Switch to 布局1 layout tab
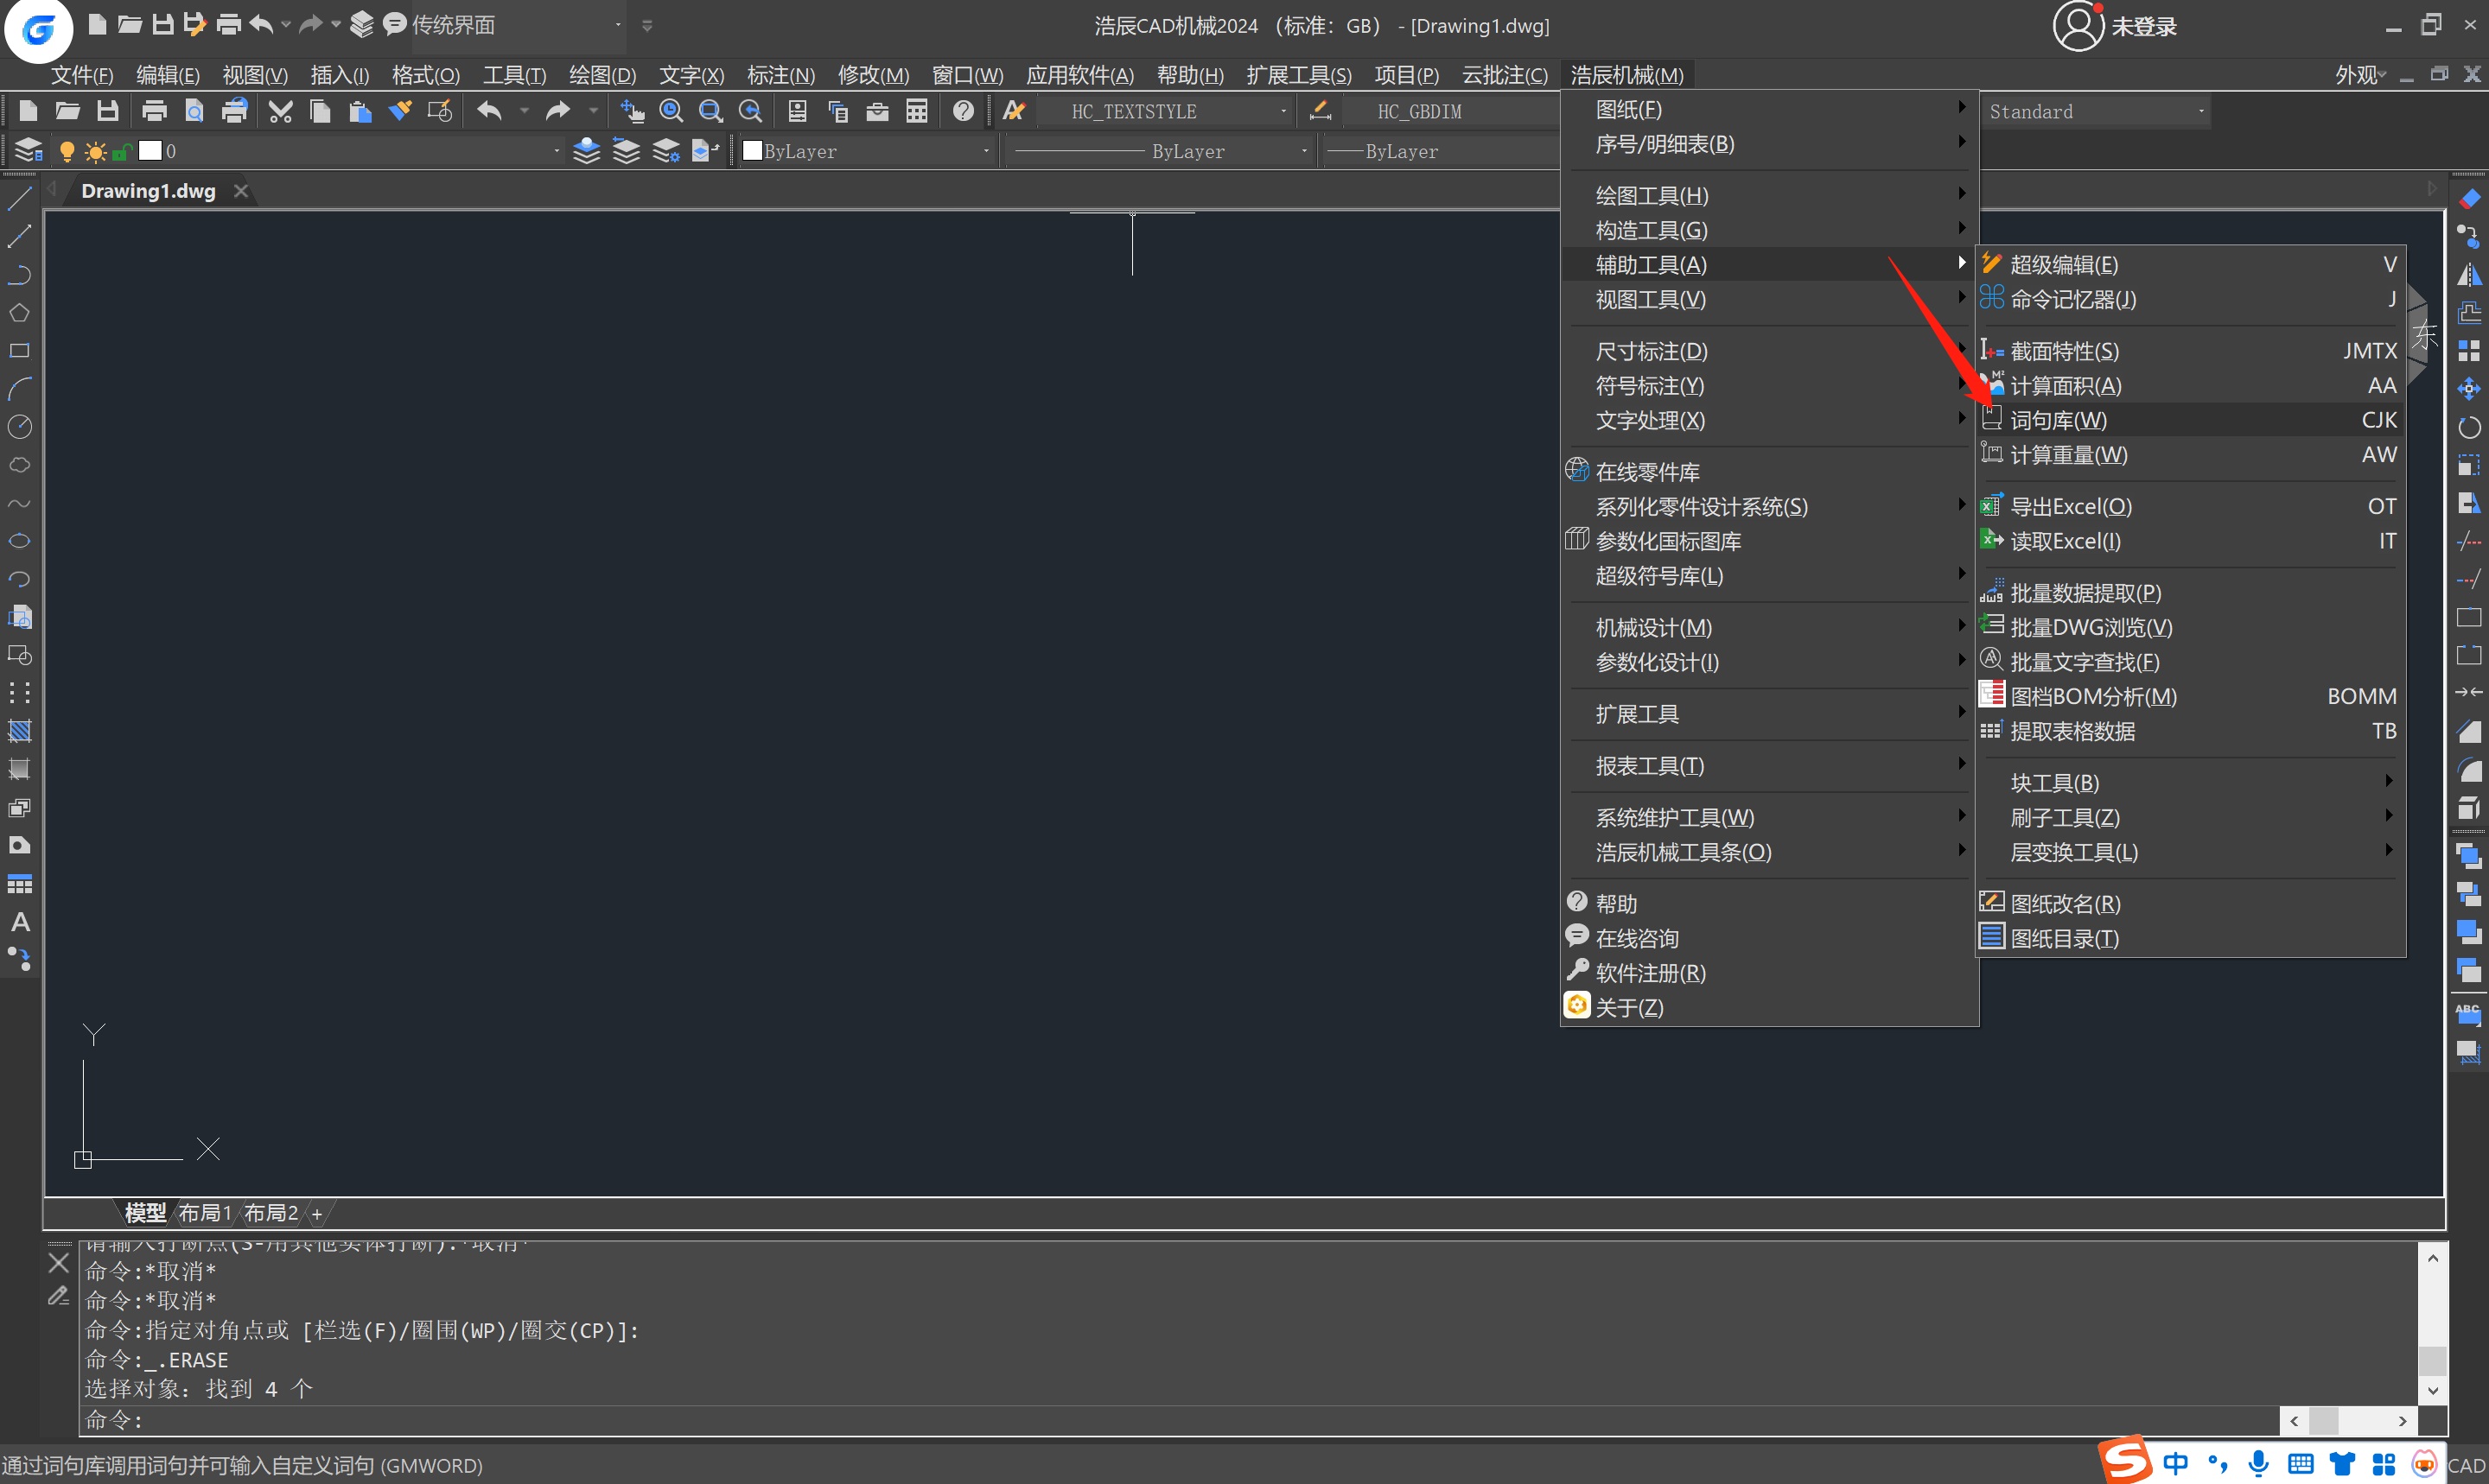The image size is (2489, 1484). (205, 1213)
